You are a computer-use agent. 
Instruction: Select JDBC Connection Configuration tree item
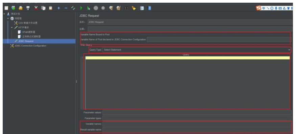click(x=30, y=46)
